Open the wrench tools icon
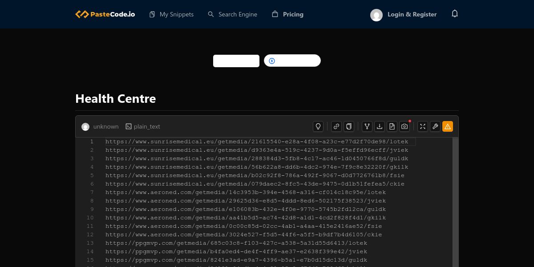The height and width of the screenshot is (267, 534). pos(435,126)
